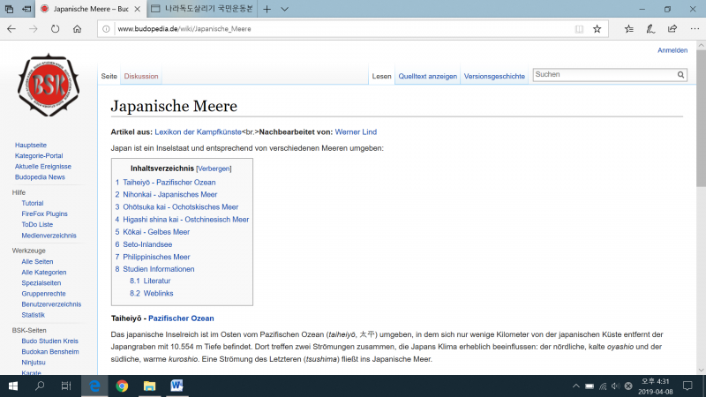
Task: Click the add notes pen icon
Action: pyautogui.click(x=650, y=28)
